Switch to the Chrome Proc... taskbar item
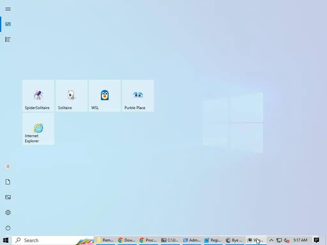The width and height of the screenshot is (327, 245). point(148,240)
